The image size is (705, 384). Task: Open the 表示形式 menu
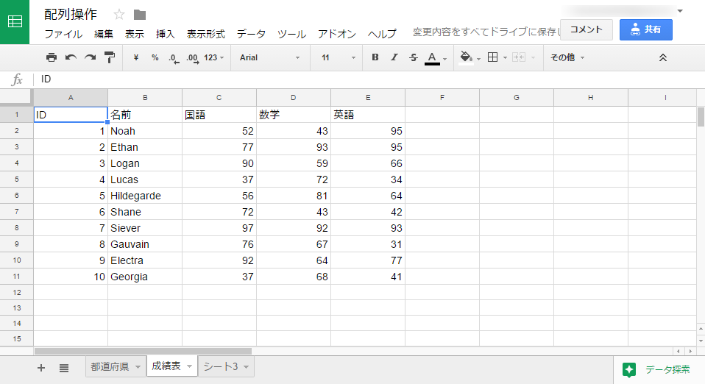pyautogui.click(x=205, y=34)
